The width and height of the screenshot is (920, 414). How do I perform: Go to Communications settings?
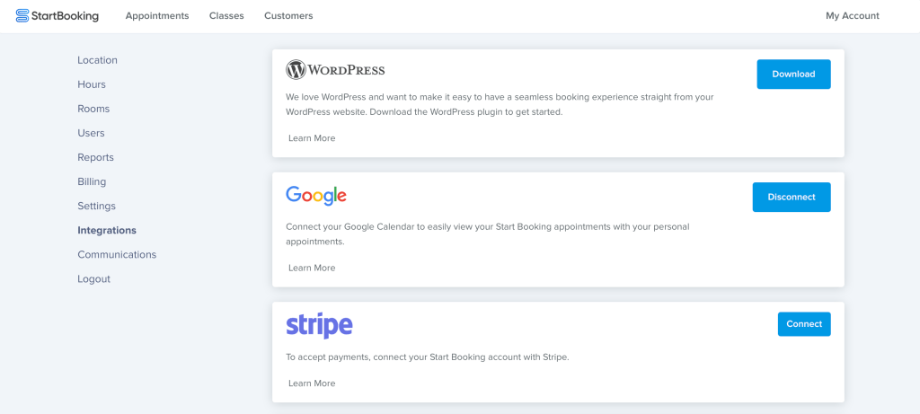click(117, 254)
